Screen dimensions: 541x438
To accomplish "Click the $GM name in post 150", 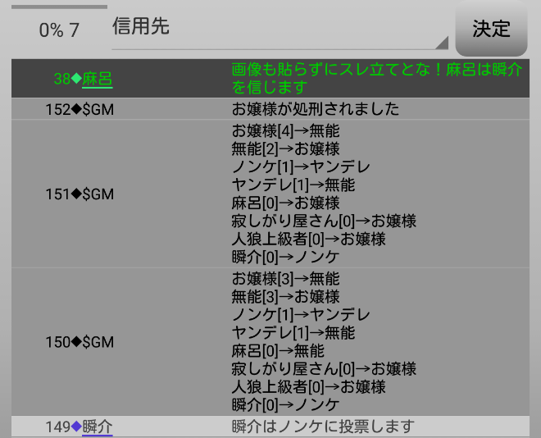I will click(x=98, y=342).
